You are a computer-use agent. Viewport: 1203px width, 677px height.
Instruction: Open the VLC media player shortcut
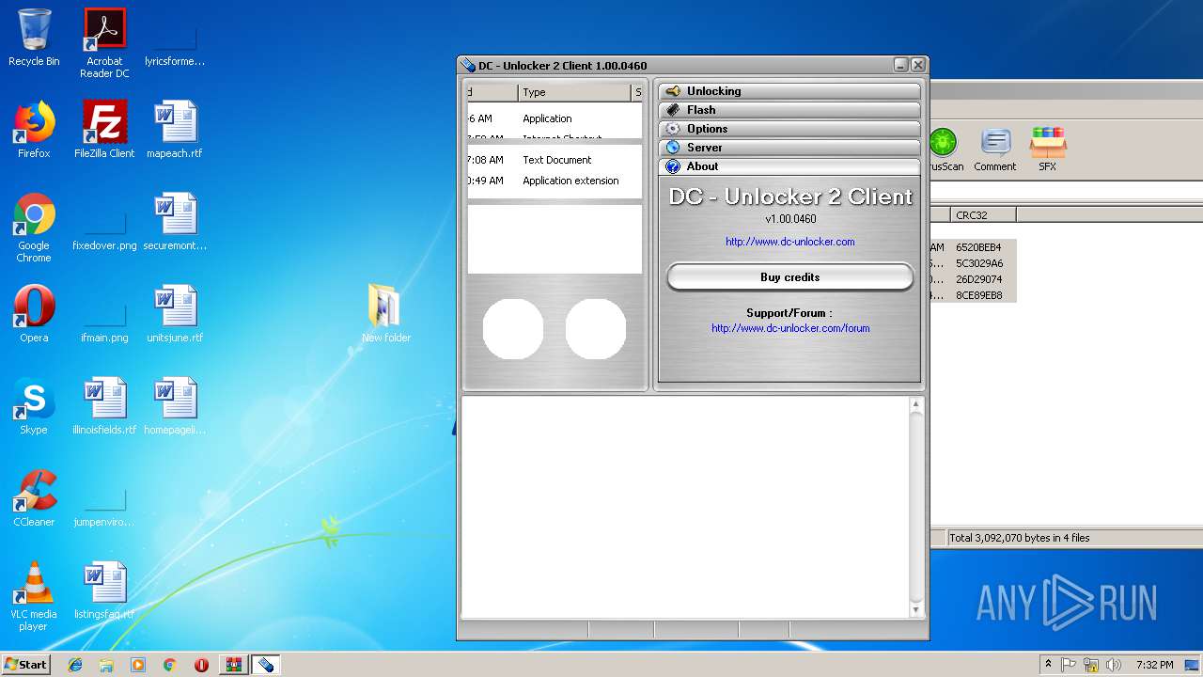(x=34, y=596)
